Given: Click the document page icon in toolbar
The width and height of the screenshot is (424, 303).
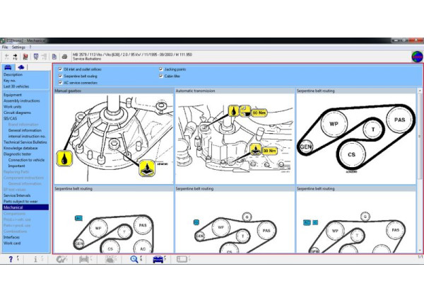Looking at the screenshot, I should (54, 56).
